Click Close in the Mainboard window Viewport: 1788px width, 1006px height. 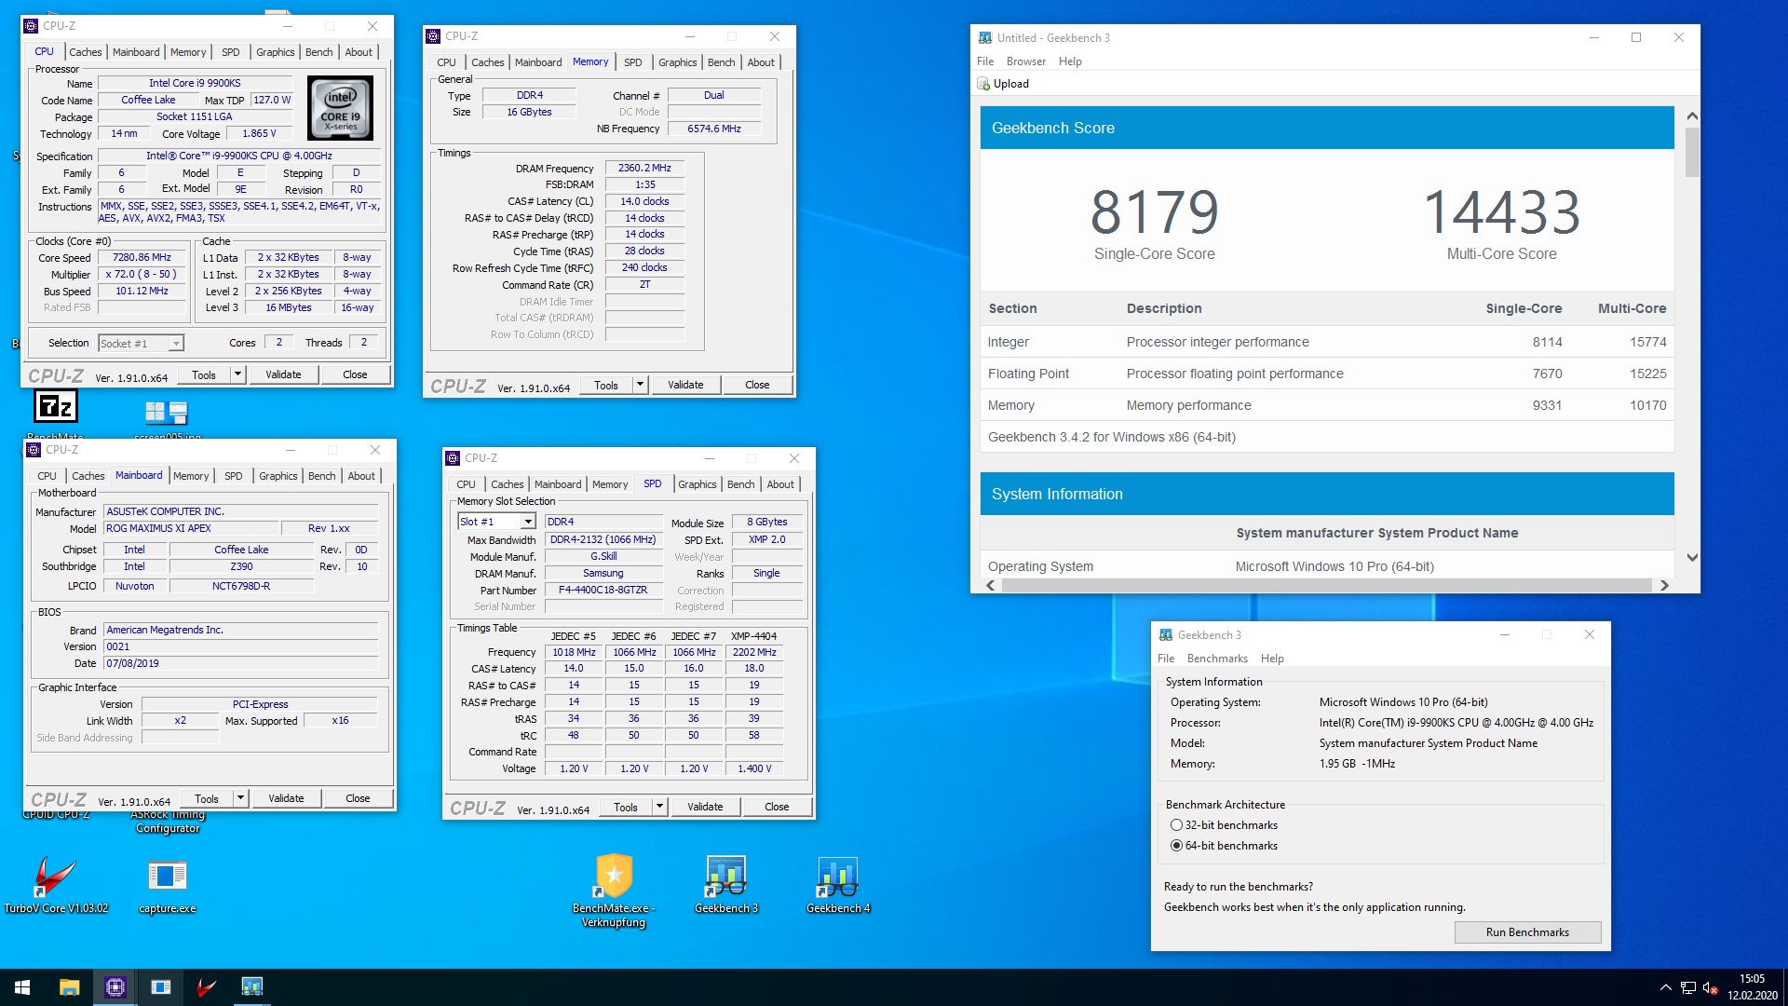pyautogui.click(x=358, y=798)
